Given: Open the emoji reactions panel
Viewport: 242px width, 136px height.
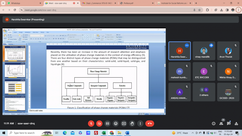Looking at the screenshot, I should coord(115,124).
